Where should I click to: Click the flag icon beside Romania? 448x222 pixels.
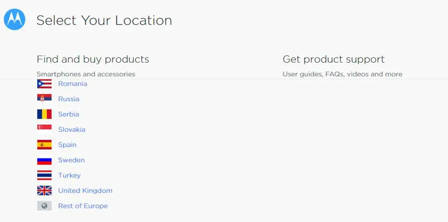[44, 84]
